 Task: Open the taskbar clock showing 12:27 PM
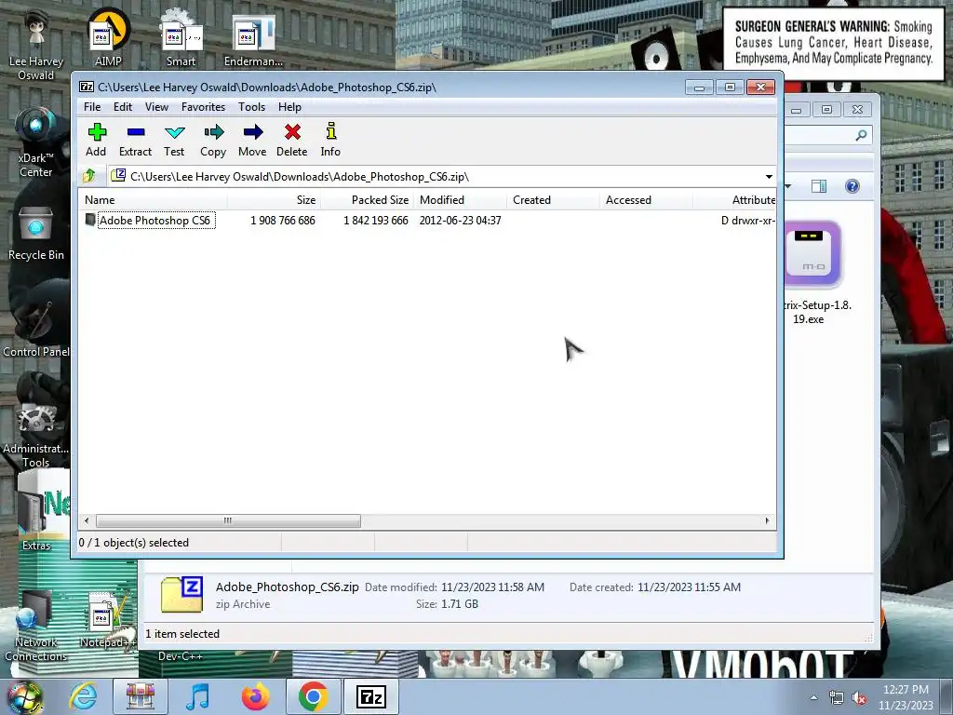(906, 697)
